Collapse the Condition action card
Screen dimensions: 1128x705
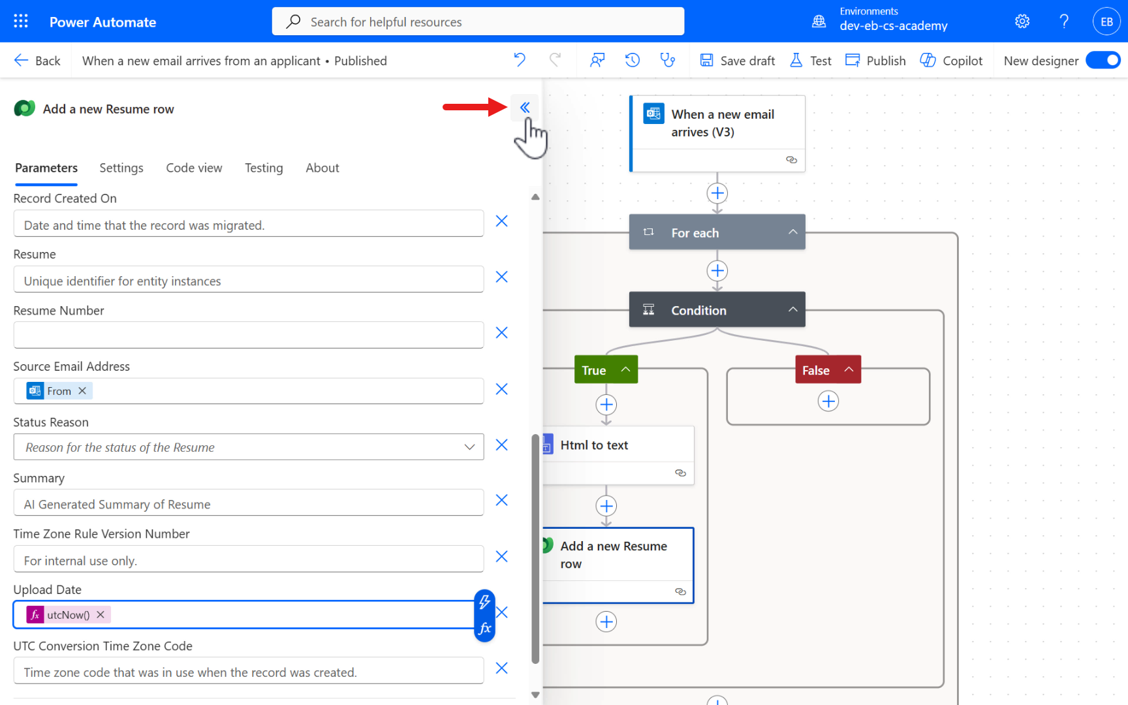tap(792, 310)
